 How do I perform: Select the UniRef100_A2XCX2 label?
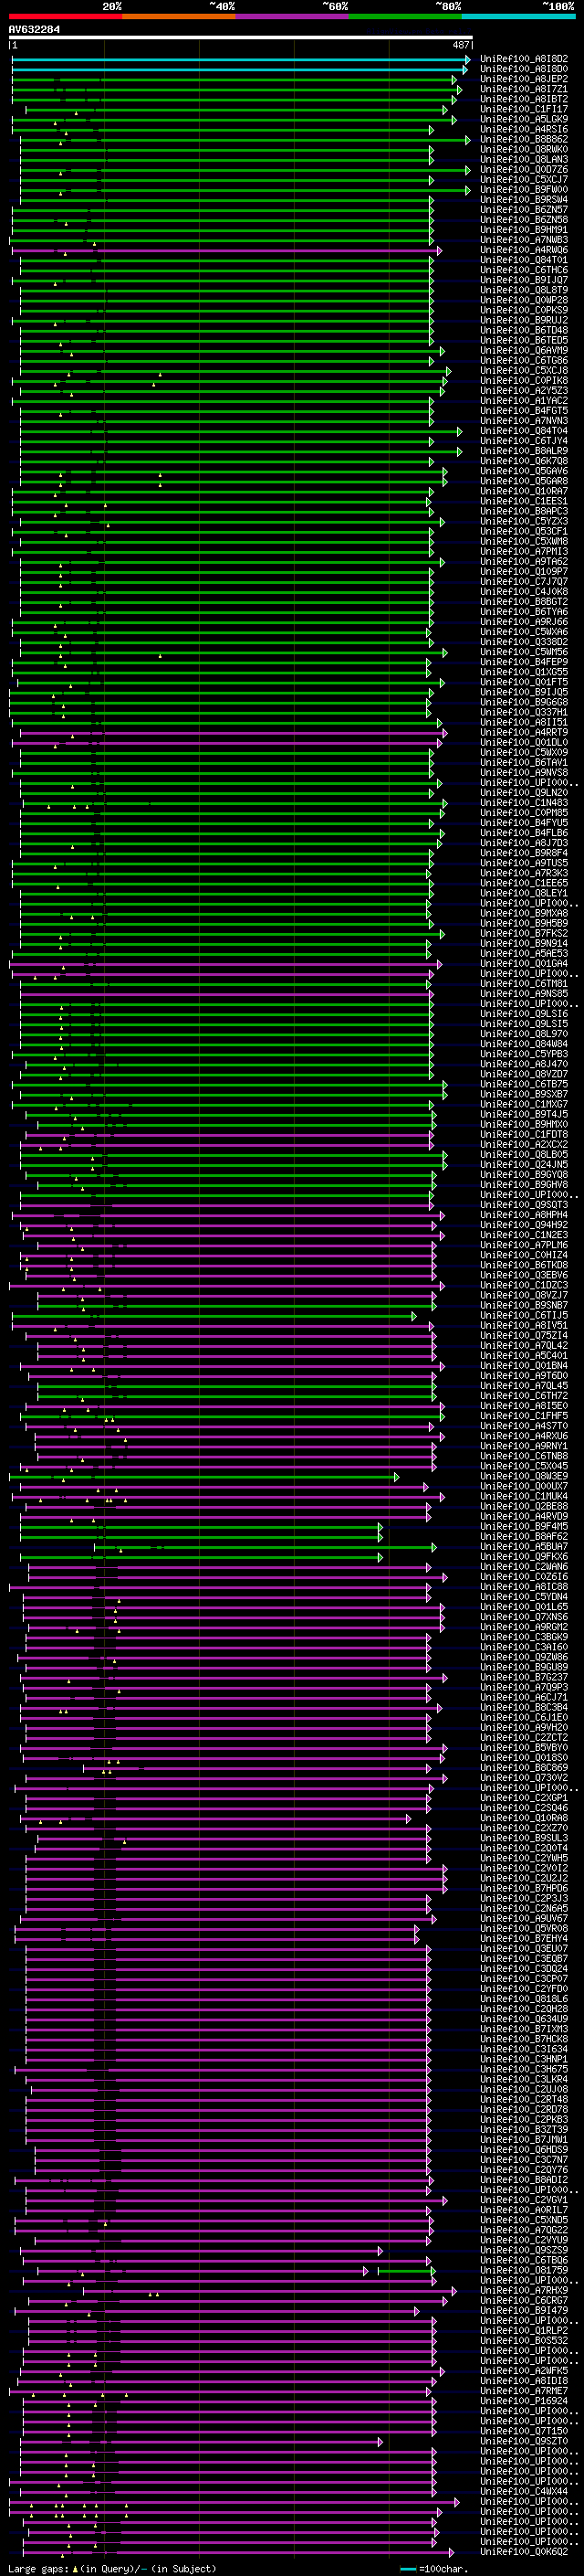[524, 1144]
